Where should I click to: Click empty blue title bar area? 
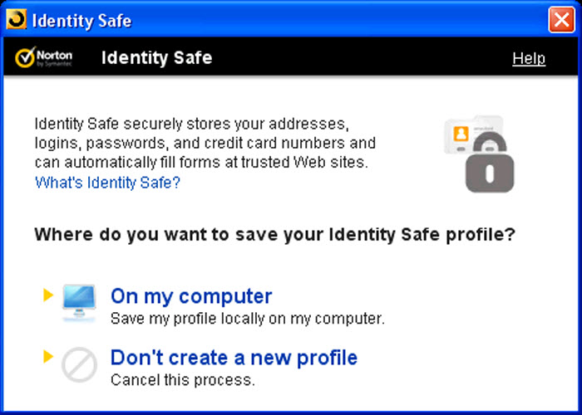[x=333, y=20]
